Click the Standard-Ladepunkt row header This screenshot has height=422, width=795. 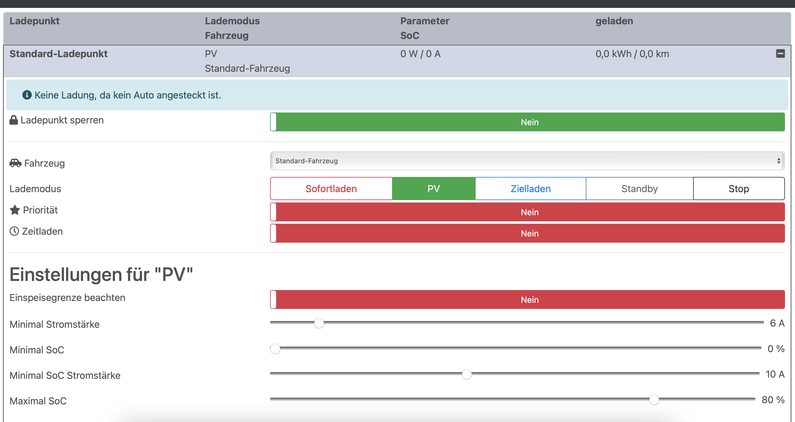[59, 54]
